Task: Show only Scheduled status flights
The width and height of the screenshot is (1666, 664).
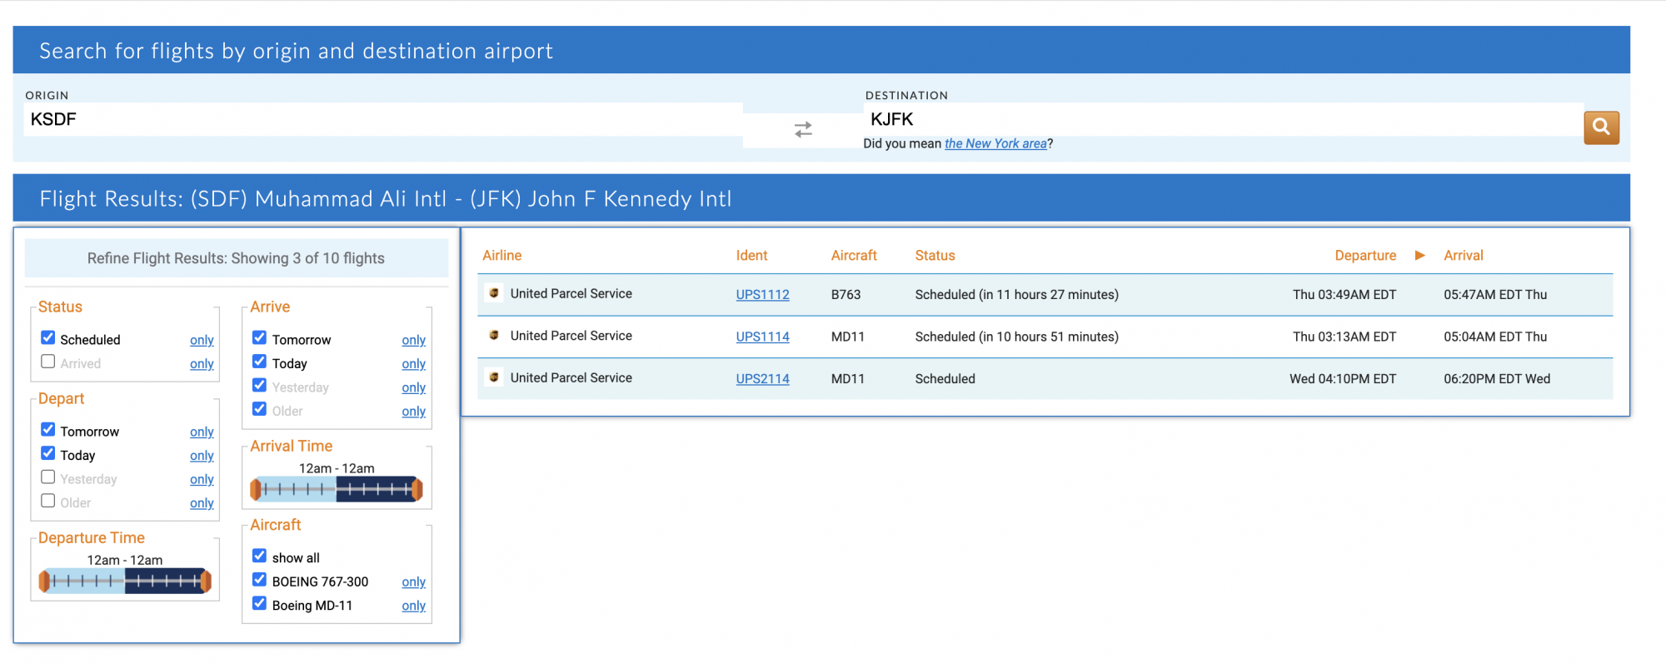Action: click(x=202, y=340)
